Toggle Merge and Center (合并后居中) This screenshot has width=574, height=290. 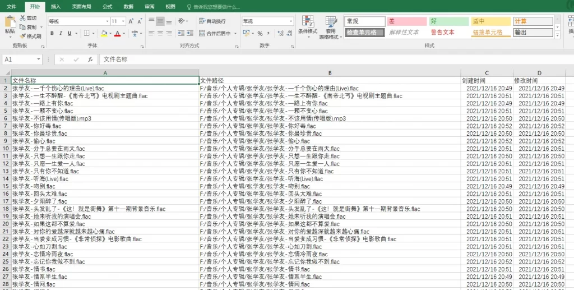point(215,33)
